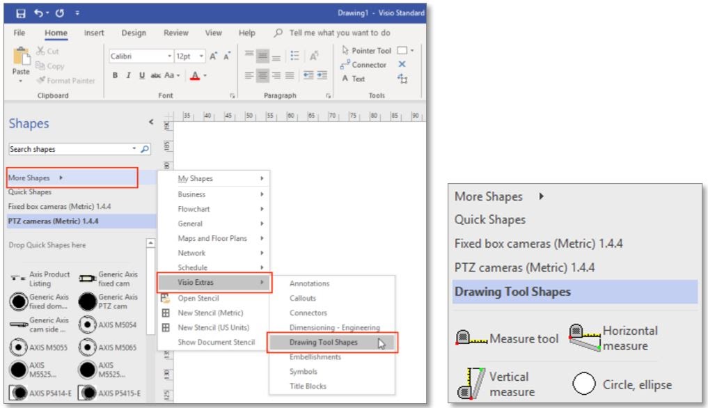Click the Circle, ellipse shape icon
Screen dimensions: 708x408
[x=584, y=384]
